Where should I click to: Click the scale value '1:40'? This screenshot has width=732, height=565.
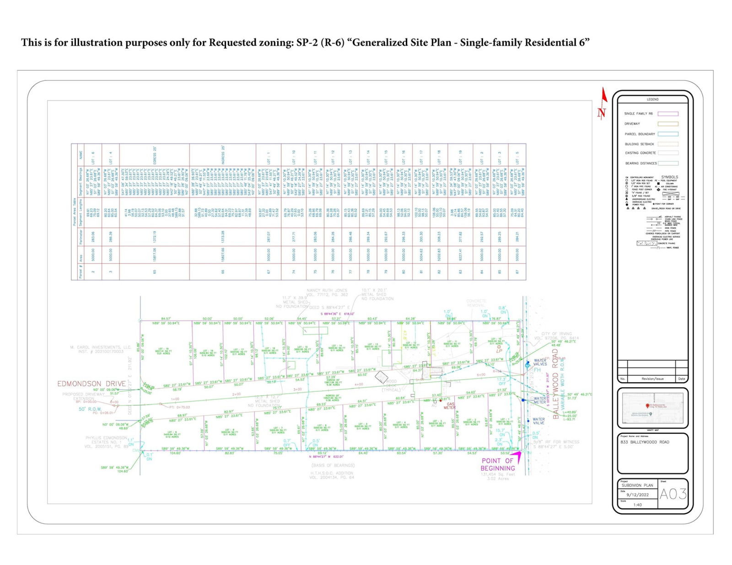pos(637,505)
